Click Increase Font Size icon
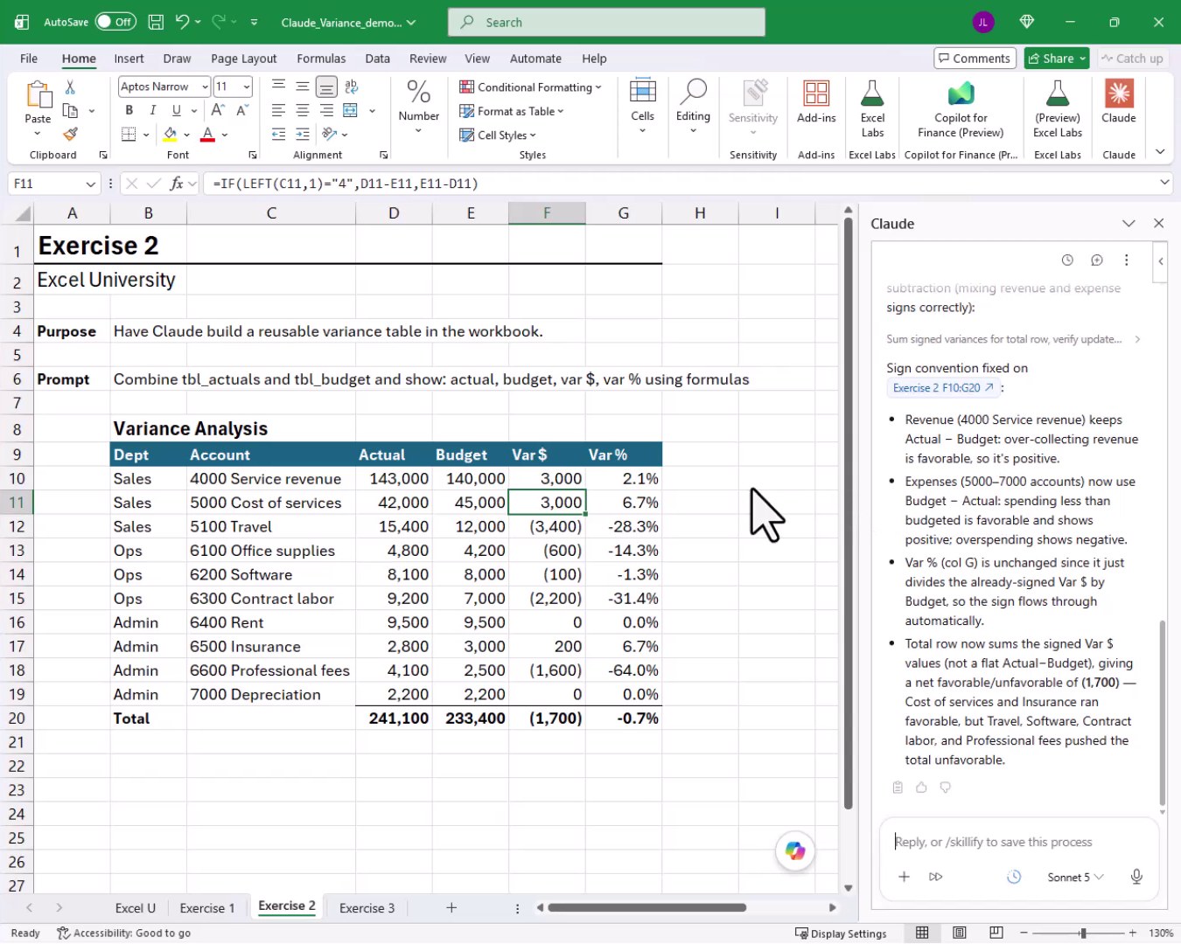 coord(218,110)
